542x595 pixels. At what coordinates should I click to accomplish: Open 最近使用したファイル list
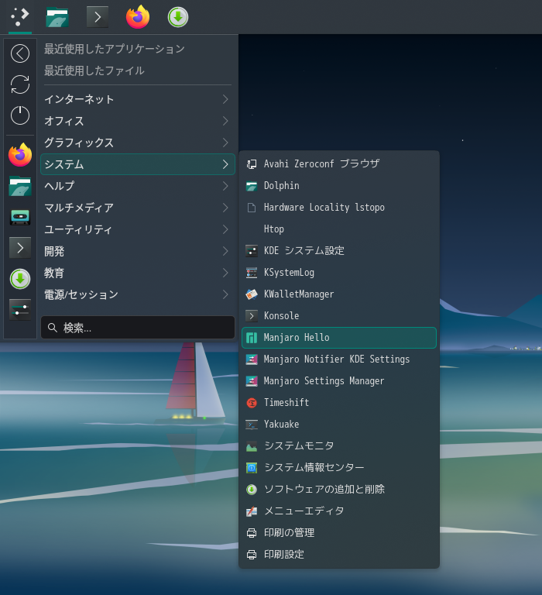point(94,71)
